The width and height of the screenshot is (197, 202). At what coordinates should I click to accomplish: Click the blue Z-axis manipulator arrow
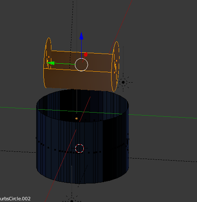pyautogui.click(x=81, y=36)
